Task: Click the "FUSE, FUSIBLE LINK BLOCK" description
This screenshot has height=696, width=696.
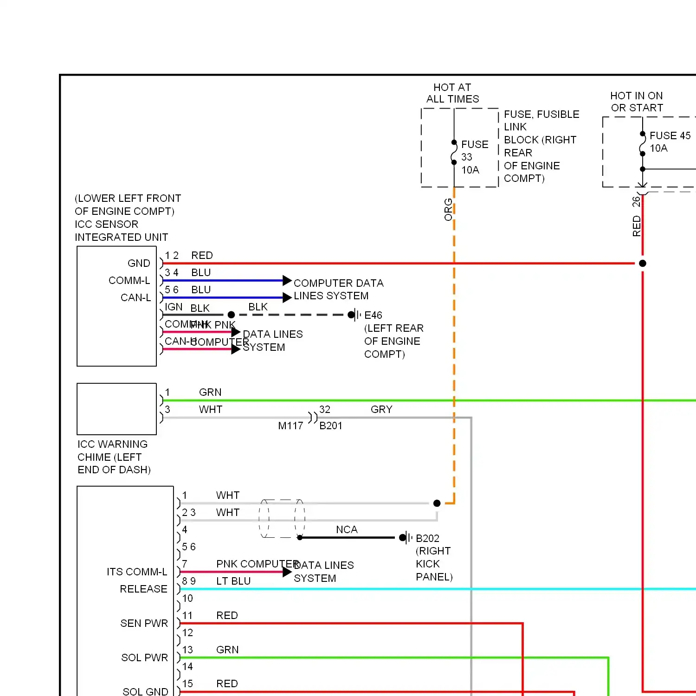Action: (541, 146)
